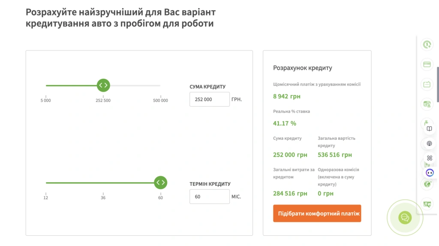Viewport: 439px width, 246px height.
Task: Open the broadcast signal icon
Action: pyautogui.click(x=430, y=143)
